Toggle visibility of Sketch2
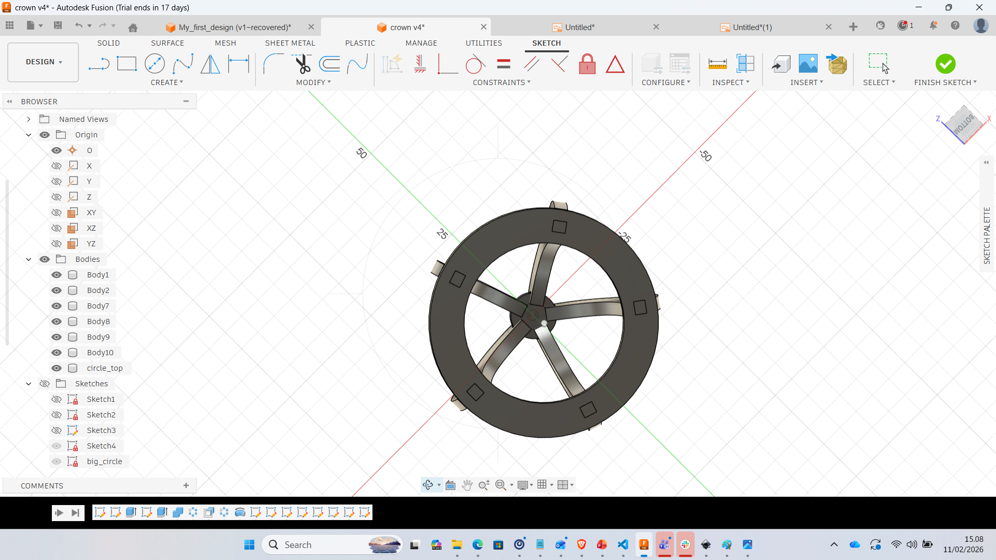 57,415
